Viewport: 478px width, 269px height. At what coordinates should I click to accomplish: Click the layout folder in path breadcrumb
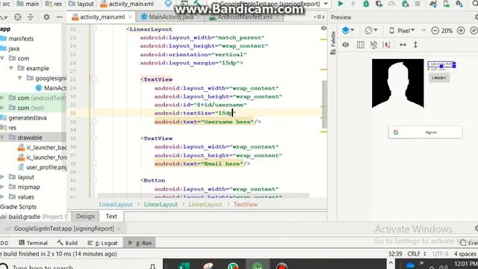(81, 4)
